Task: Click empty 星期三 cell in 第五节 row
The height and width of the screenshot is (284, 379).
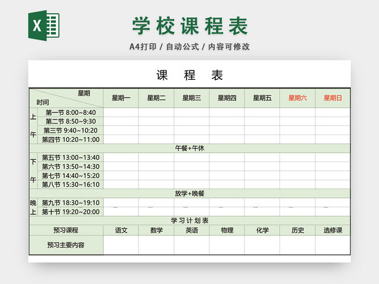Action: [x=191, y=157]
